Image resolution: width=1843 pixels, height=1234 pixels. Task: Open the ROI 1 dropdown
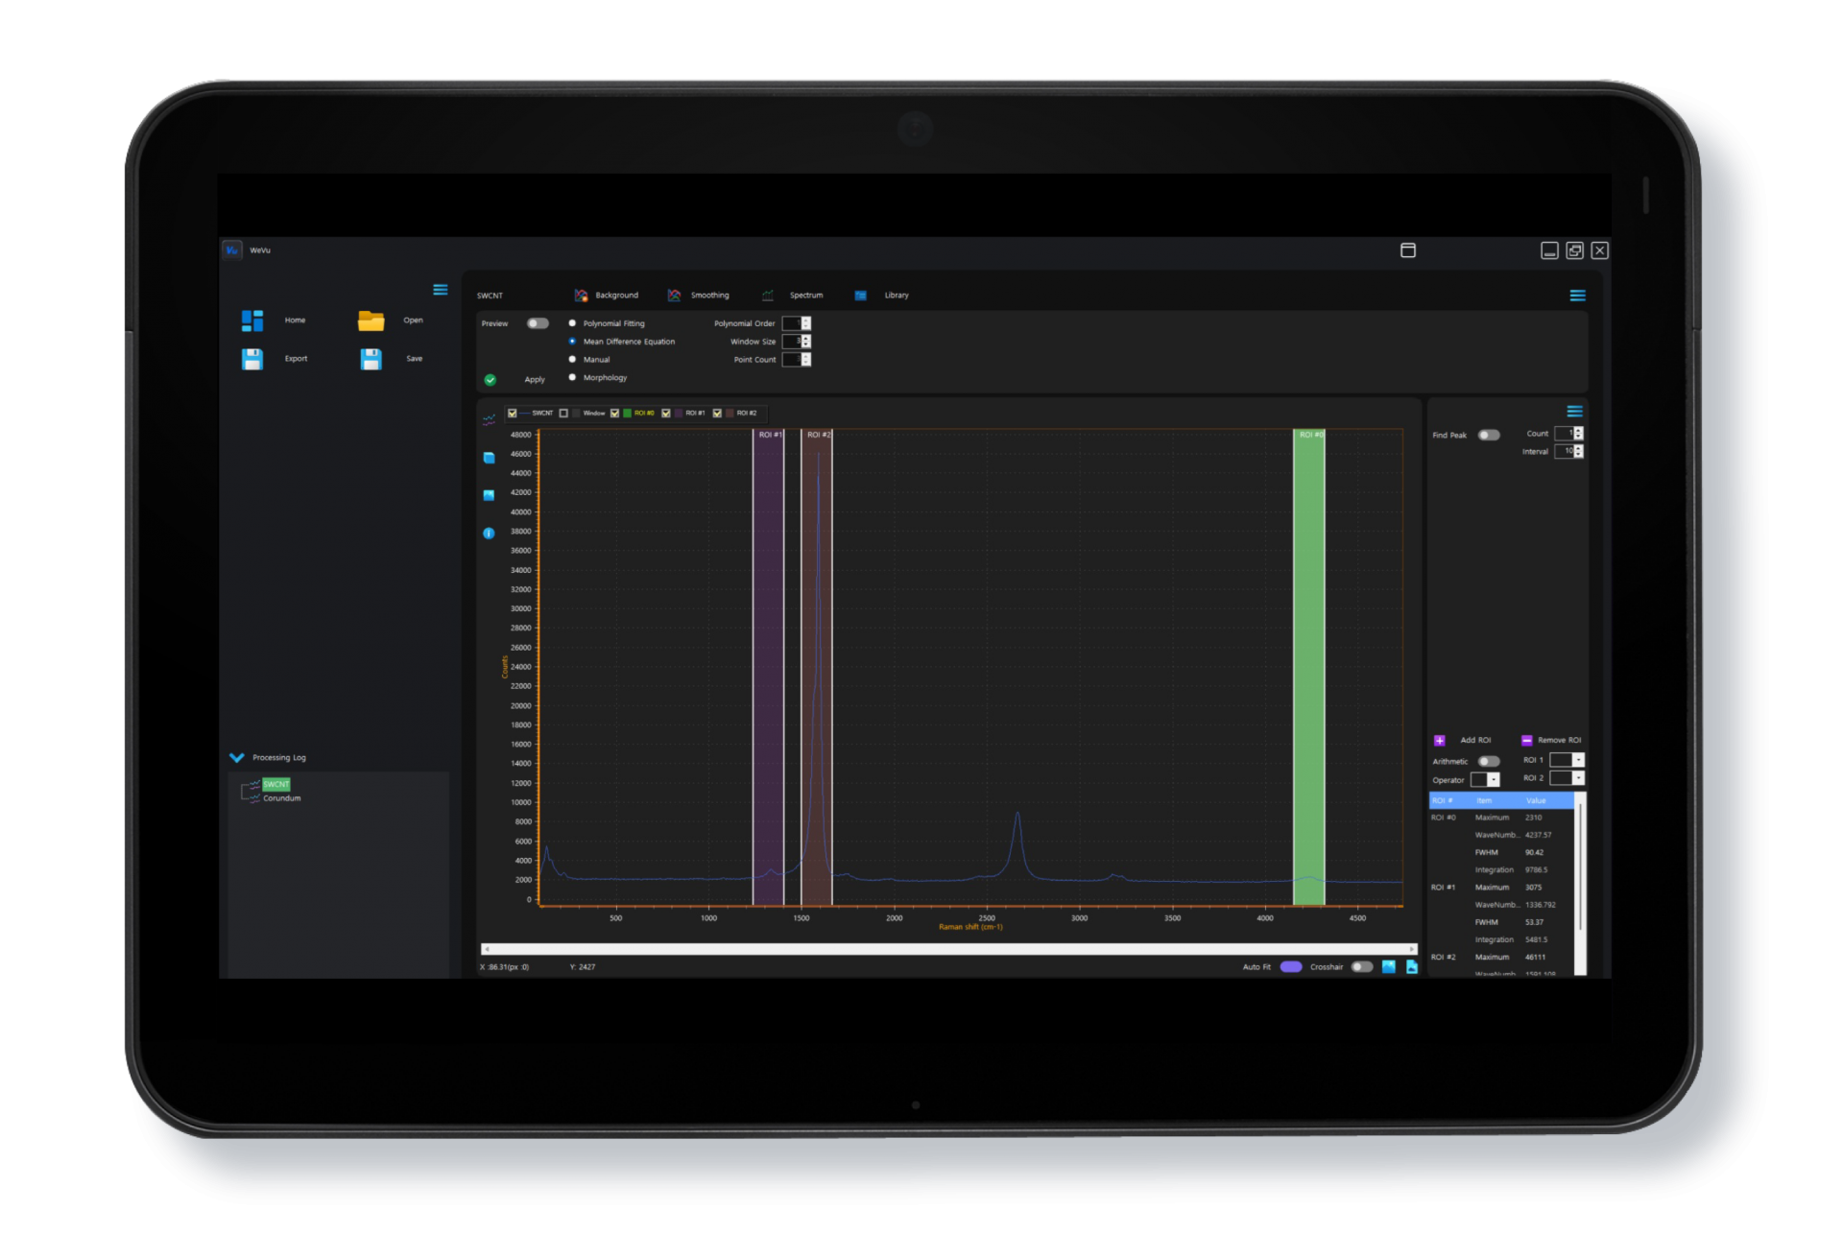1567,760
